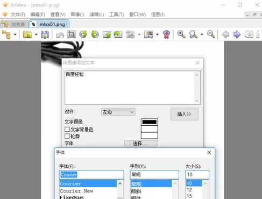Open the 查看(V) menu
Viewport: 262px width, 199px height.
pos(58,15)
